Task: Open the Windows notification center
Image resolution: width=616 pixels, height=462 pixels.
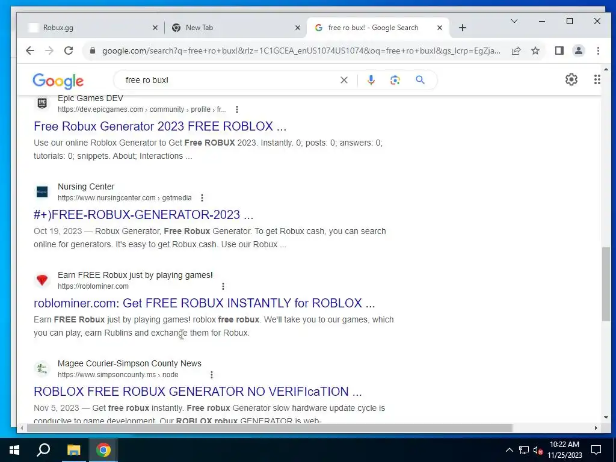Action: coord(596,450)
